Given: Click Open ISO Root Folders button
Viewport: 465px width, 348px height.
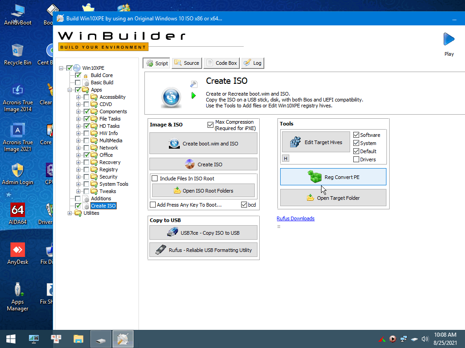Looking at the screenshot, I should (203, 191).
